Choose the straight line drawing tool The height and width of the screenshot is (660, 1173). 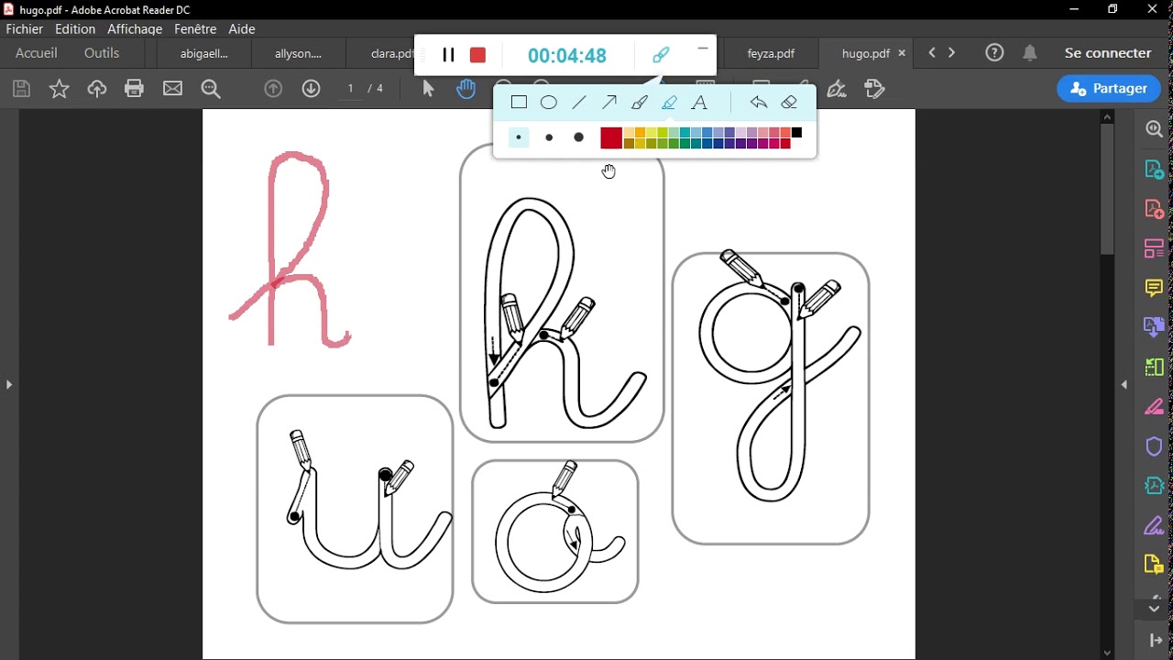579,103
